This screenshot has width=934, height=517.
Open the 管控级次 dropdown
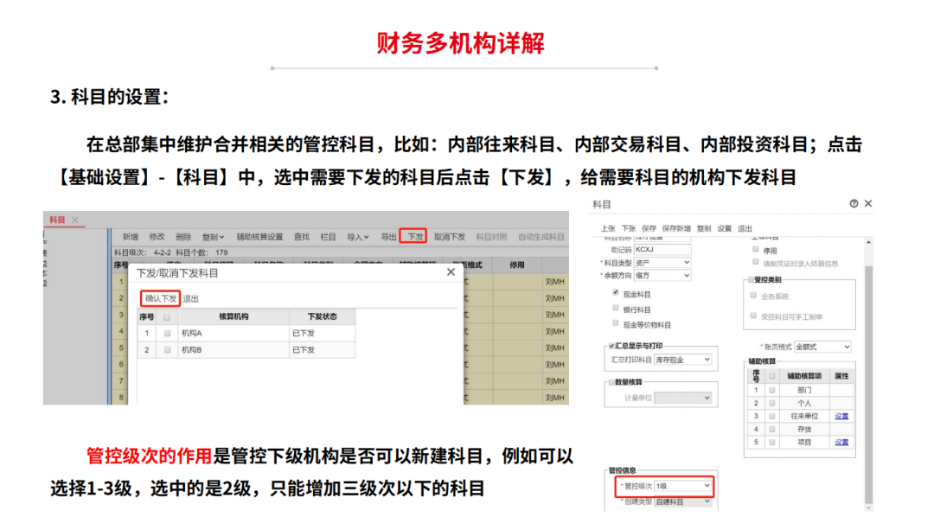[682, 487]
